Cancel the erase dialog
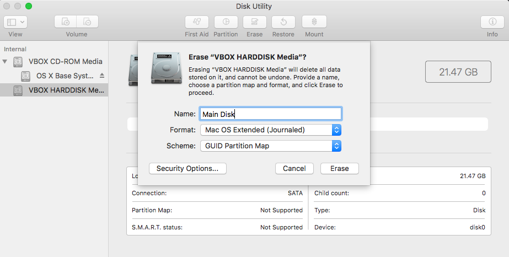 pos(294,168)
